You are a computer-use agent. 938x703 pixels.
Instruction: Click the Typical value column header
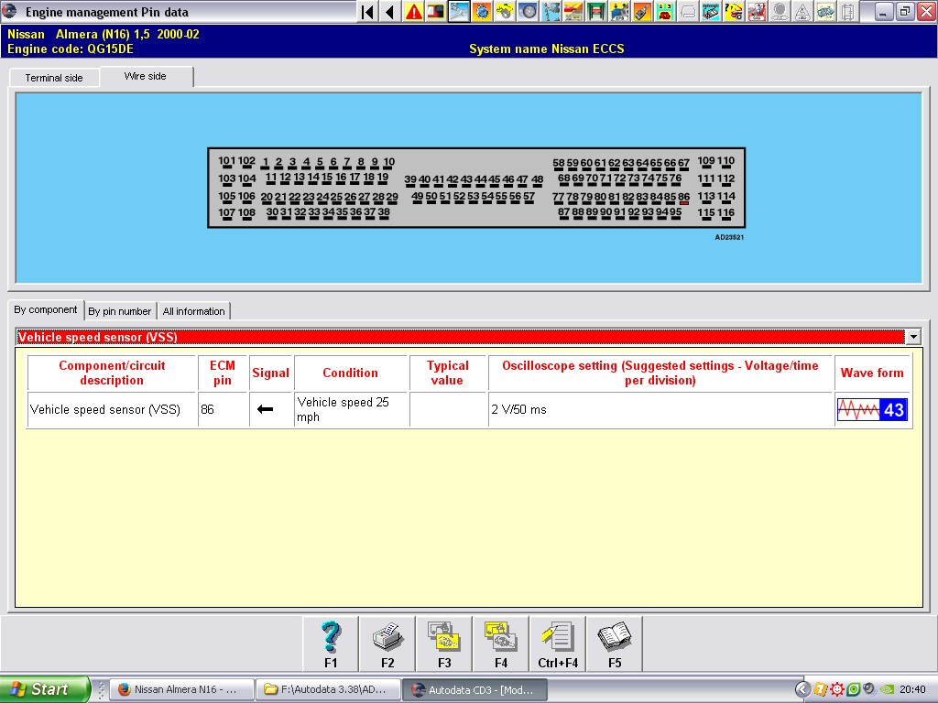coord(447,373)
